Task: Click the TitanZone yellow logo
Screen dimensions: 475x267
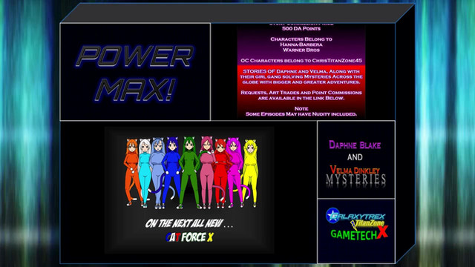Action: click(367, 224)
